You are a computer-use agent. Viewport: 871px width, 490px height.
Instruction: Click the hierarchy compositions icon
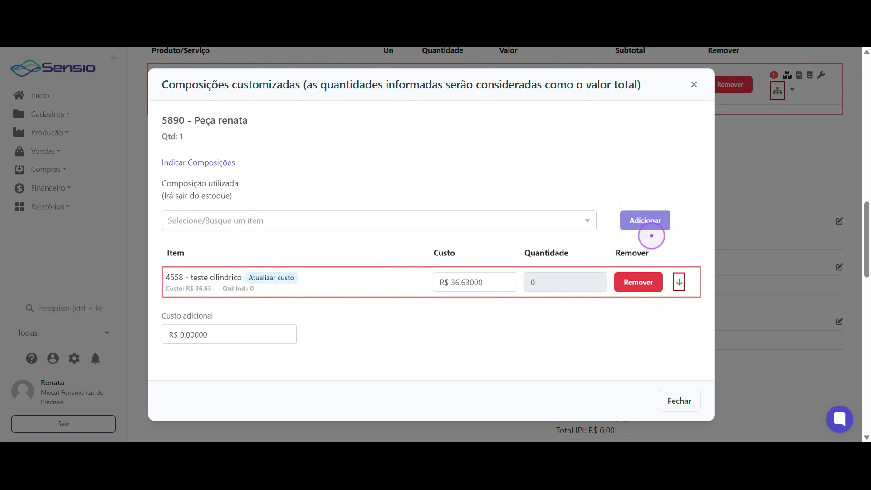(x=778, y=91)
